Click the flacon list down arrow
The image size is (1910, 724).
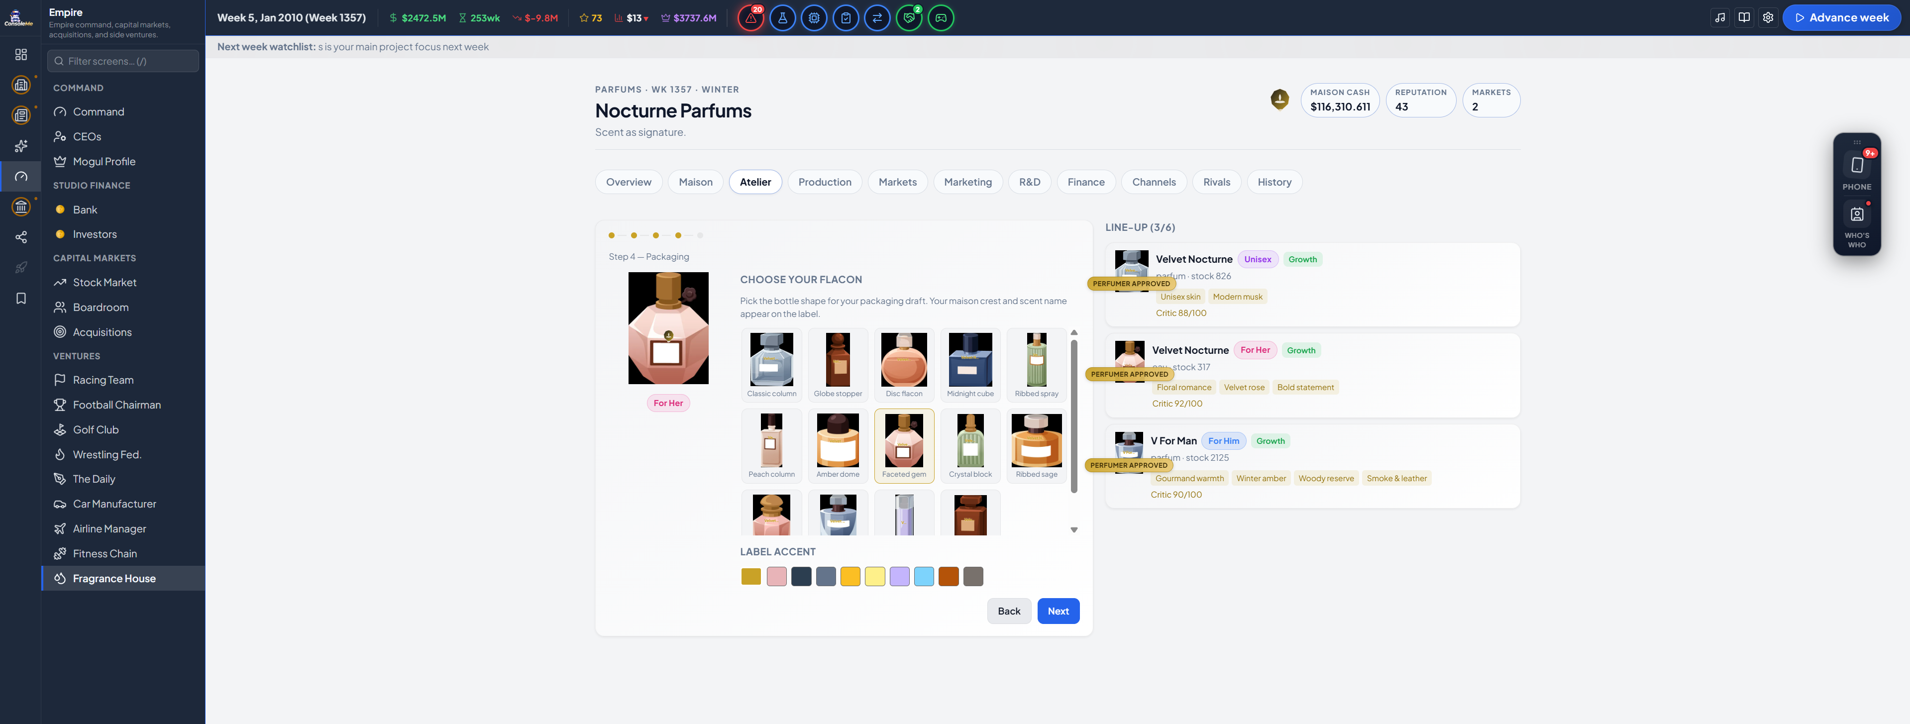tap(1073, 530)
